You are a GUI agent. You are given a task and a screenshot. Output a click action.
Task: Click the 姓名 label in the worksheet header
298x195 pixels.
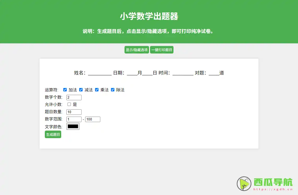point(80,73)
